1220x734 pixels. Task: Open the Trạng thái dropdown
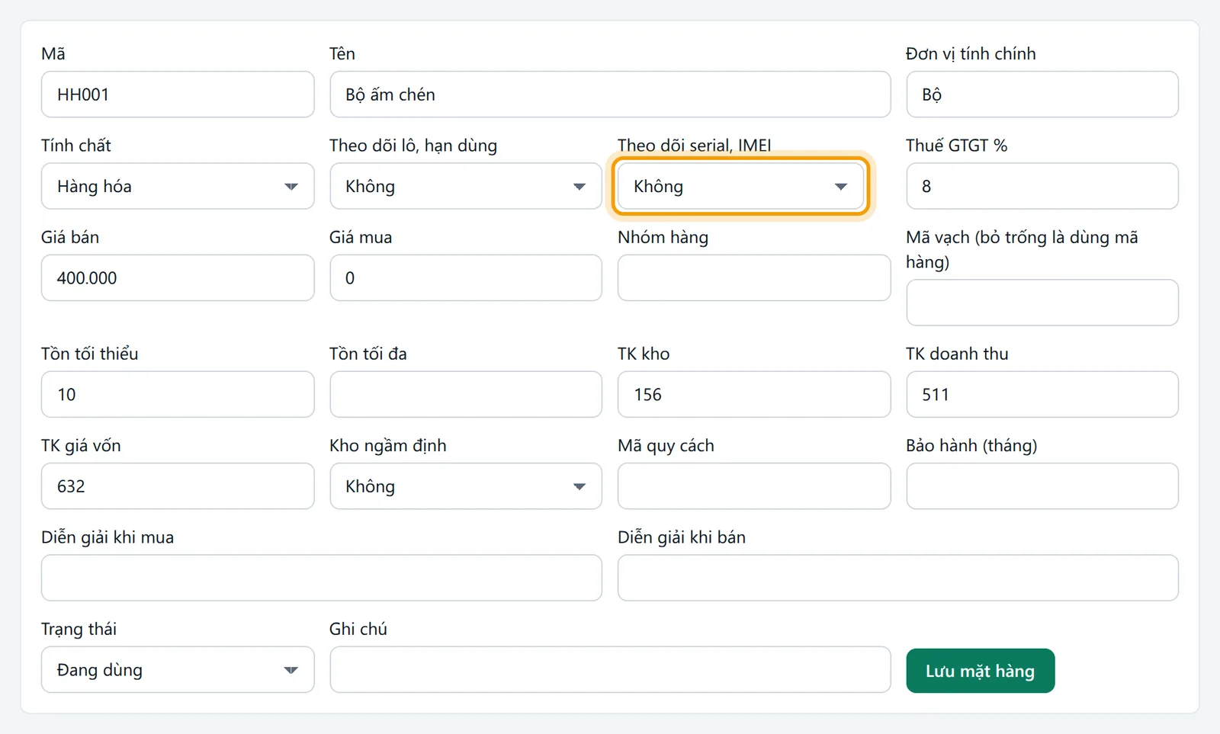[178, 670]
